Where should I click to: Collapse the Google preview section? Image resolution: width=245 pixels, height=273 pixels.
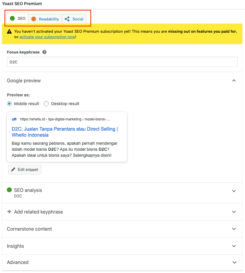click(234, 80)
